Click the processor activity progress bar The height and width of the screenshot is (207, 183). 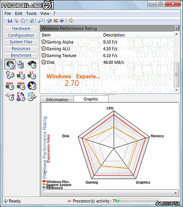pyautogui.click(x=137, y=201)
